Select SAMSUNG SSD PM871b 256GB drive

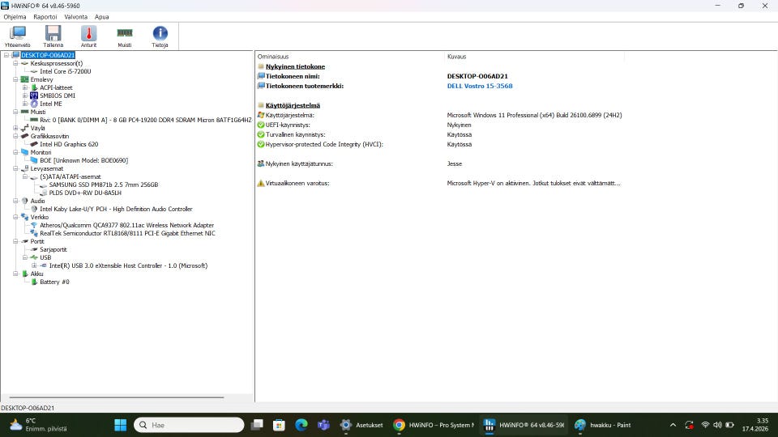coord(103,185)
